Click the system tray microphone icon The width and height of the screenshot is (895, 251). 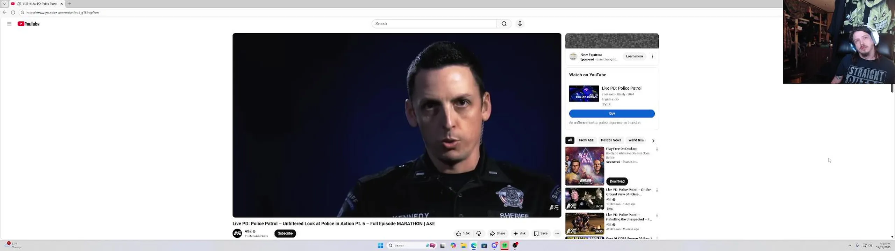[x=857, y=245]
